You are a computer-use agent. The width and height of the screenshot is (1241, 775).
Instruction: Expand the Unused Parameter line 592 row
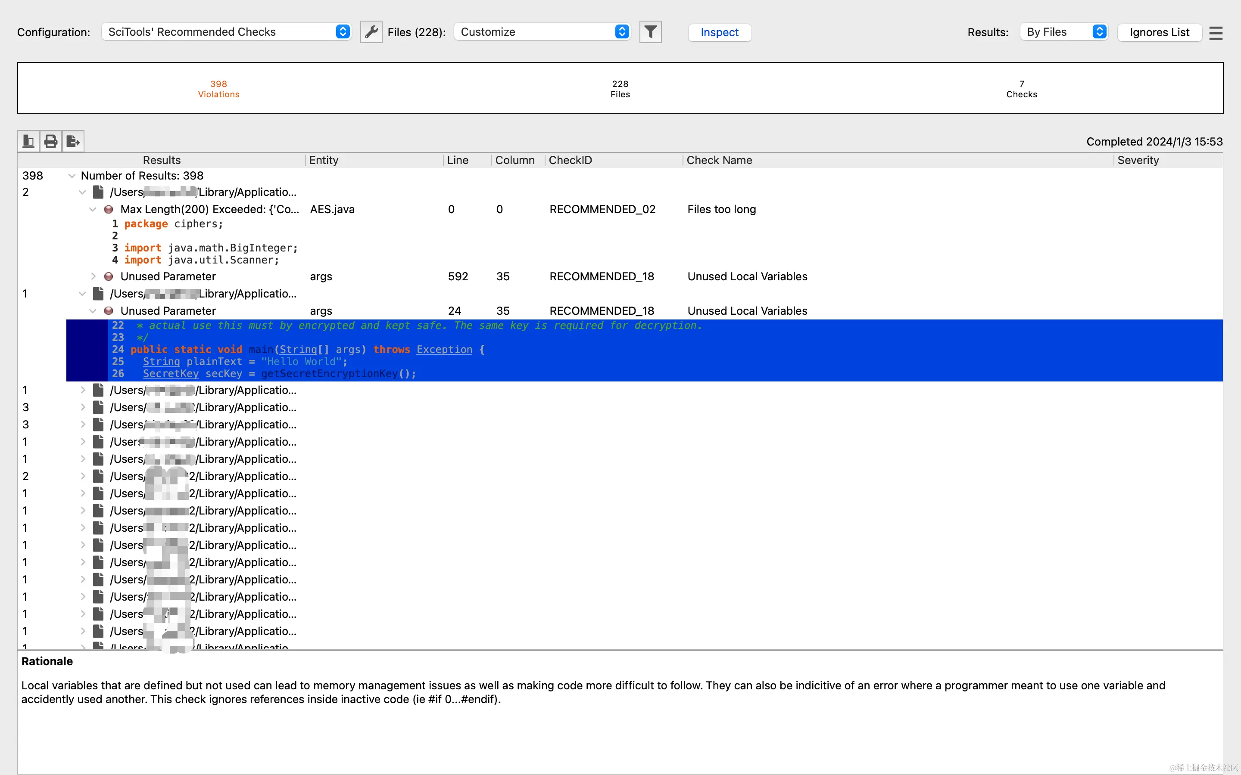point(93,276)
